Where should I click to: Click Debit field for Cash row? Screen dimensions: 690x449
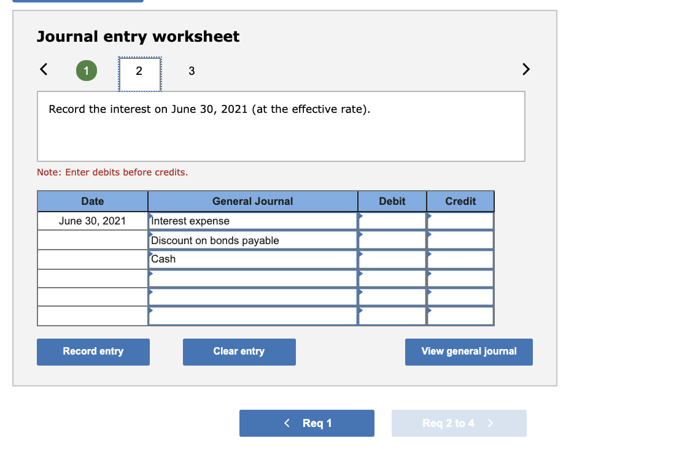pos(392,259)
